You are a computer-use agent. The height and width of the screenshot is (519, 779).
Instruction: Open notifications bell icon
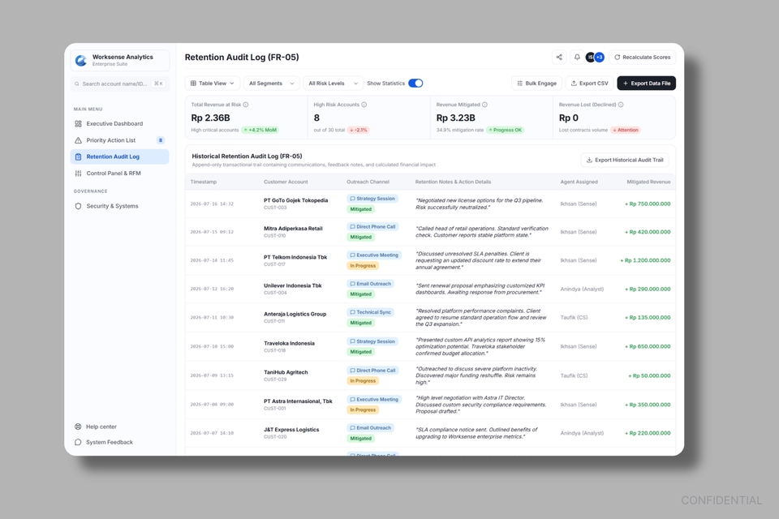pos(577,57)
